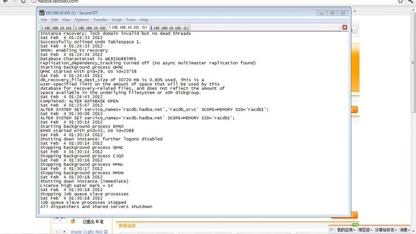416x234 pixels.
Task: Click the browser back arrow
Action: click(5, 1)
